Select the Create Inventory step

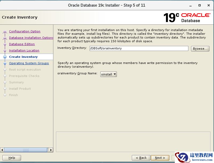click(x=23, y=57)
